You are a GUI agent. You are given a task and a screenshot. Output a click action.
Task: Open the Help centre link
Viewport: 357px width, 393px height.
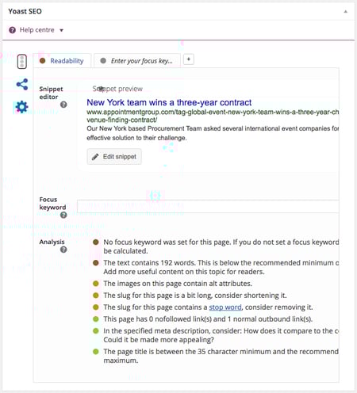point(37,30)
